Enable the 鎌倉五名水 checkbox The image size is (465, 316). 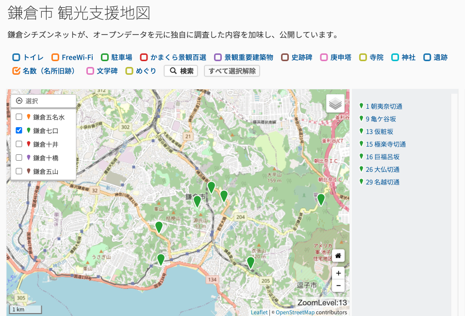coord(19,117)
